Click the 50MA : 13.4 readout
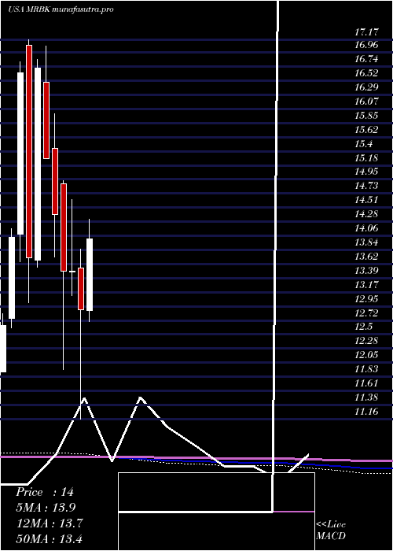This screenshot has width=393, height=551. tap(50, 538)
